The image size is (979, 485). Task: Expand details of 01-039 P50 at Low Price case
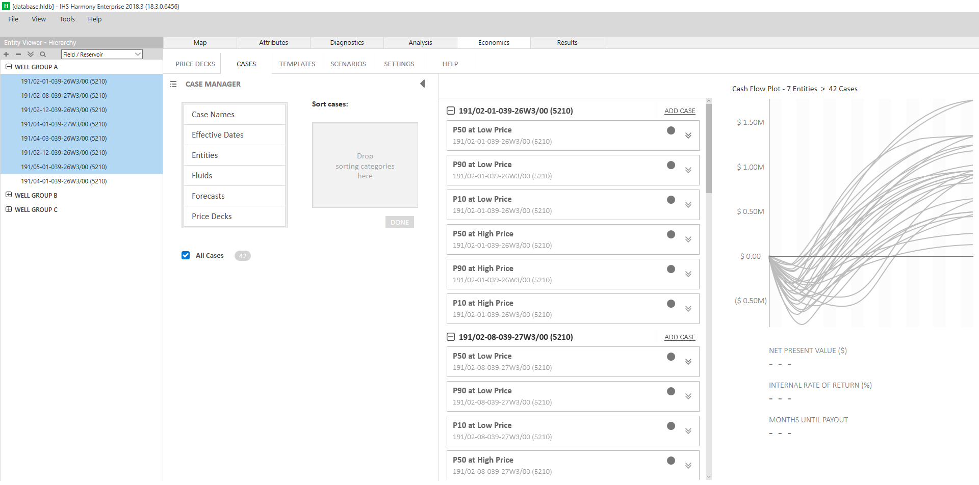(x=688, y=136)
